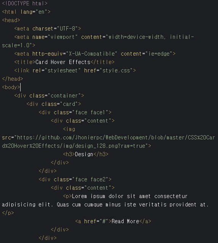This screenshot has width=218, height=243.
Task: Click the face face2 div line
Action: 75,179
